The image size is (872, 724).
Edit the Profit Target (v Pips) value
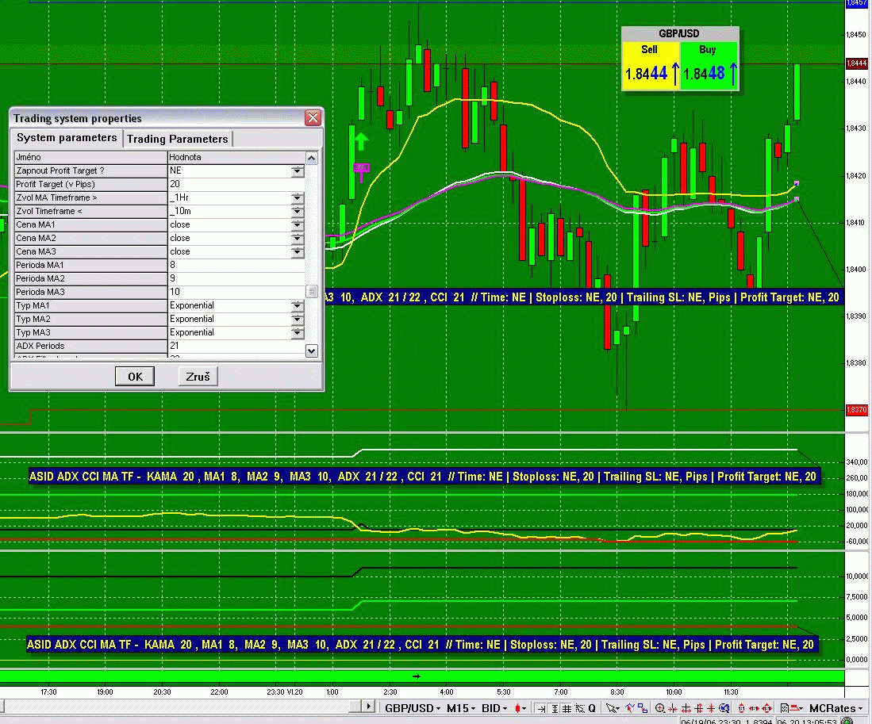(x=236, y=184)
